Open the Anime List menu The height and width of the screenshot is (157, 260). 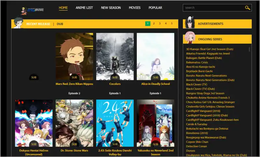[x=84, y=8]
